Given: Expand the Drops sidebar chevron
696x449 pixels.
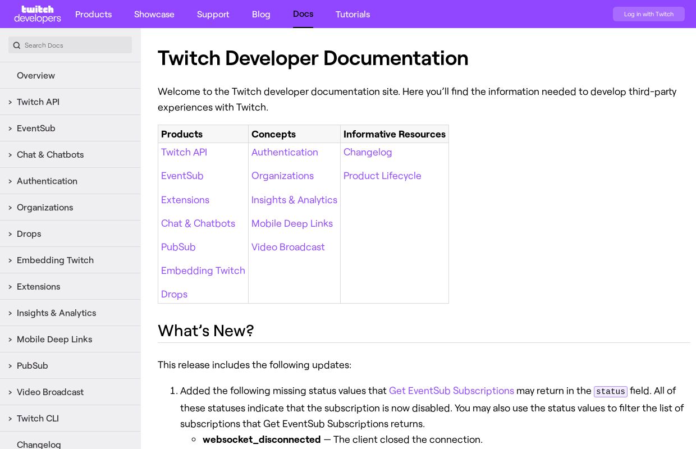Looking at the screenshot, I should coord(10,234).
